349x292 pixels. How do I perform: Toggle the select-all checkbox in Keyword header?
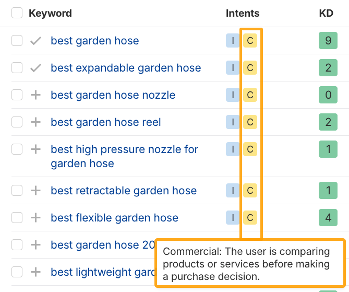click(17, 13)
